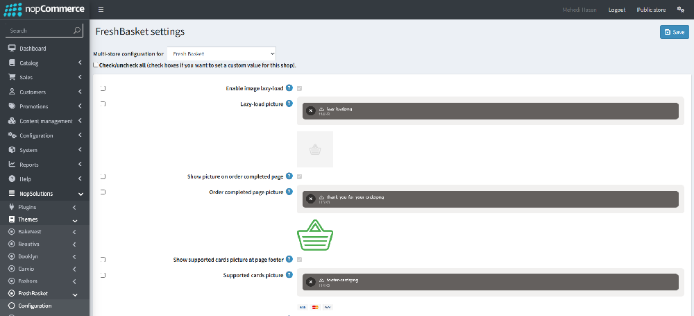The image size is (694, 316).
Task: Click help icon for Enable image lazy-load
Action: tap(289, 88)
